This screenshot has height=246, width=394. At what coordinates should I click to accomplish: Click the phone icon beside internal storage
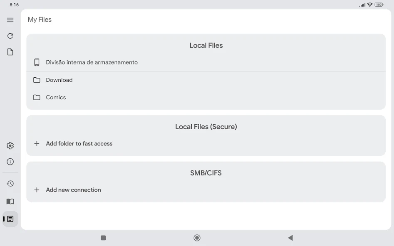click(x=37, y=62)
